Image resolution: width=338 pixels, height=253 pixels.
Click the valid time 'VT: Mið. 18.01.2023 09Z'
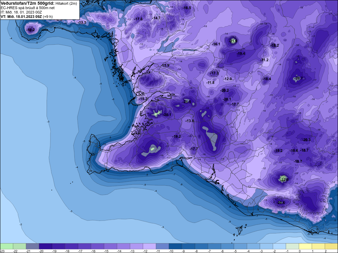pos(21,17)
